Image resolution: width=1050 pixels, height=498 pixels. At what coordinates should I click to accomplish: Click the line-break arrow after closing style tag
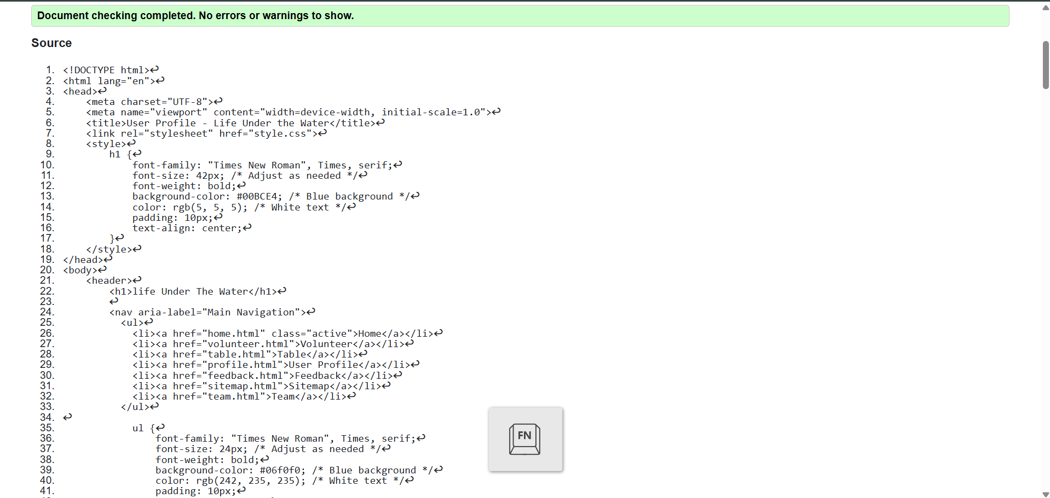137,249
